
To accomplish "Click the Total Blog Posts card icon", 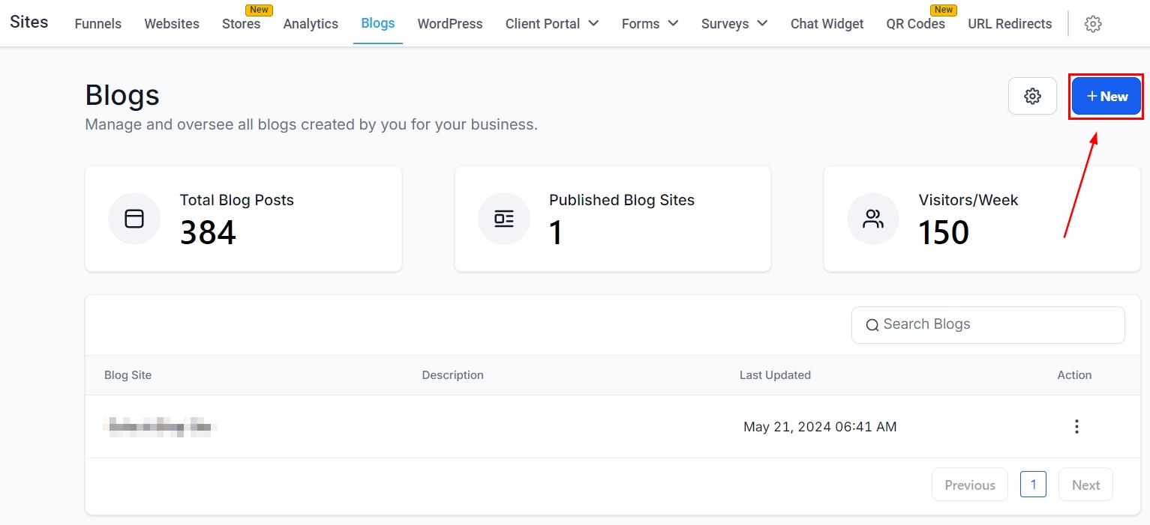I will (x=134, y=219).
